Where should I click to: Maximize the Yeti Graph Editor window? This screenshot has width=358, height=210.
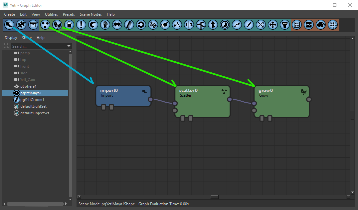(x=335, y=5)
